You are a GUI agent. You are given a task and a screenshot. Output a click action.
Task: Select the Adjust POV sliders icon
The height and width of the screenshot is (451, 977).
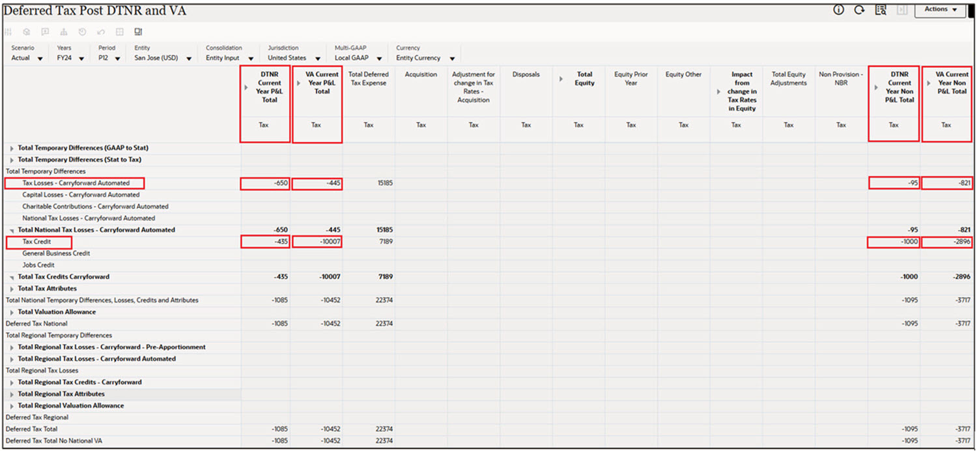coord(8,31)
